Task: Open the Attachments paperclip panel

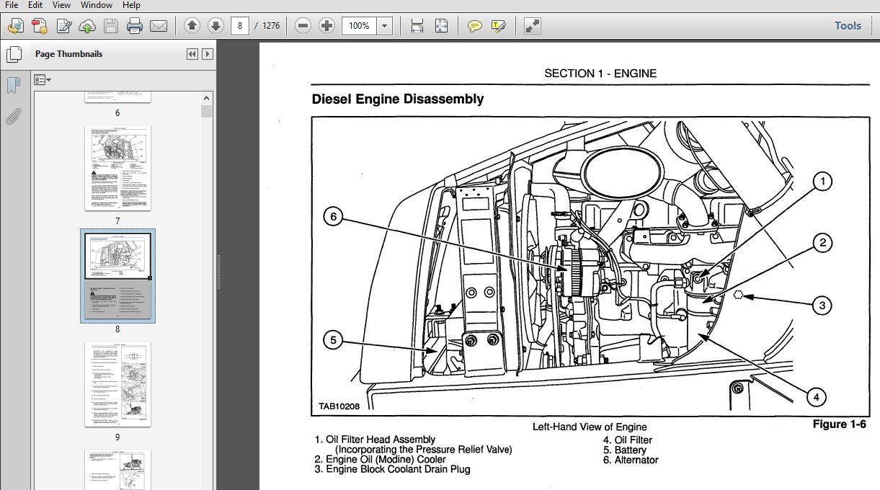Action: [13, 115]
